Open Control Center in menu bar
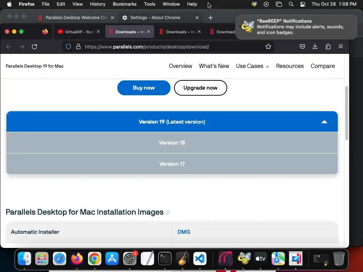Viewport: 363px width, 272px height. pyautogui.click(x=303, y=4)
